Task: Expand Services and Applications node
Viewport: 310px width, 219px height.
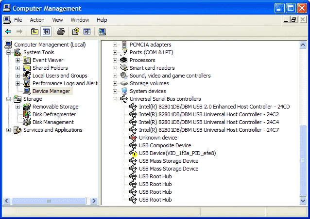Action: [x=8, y=130]
